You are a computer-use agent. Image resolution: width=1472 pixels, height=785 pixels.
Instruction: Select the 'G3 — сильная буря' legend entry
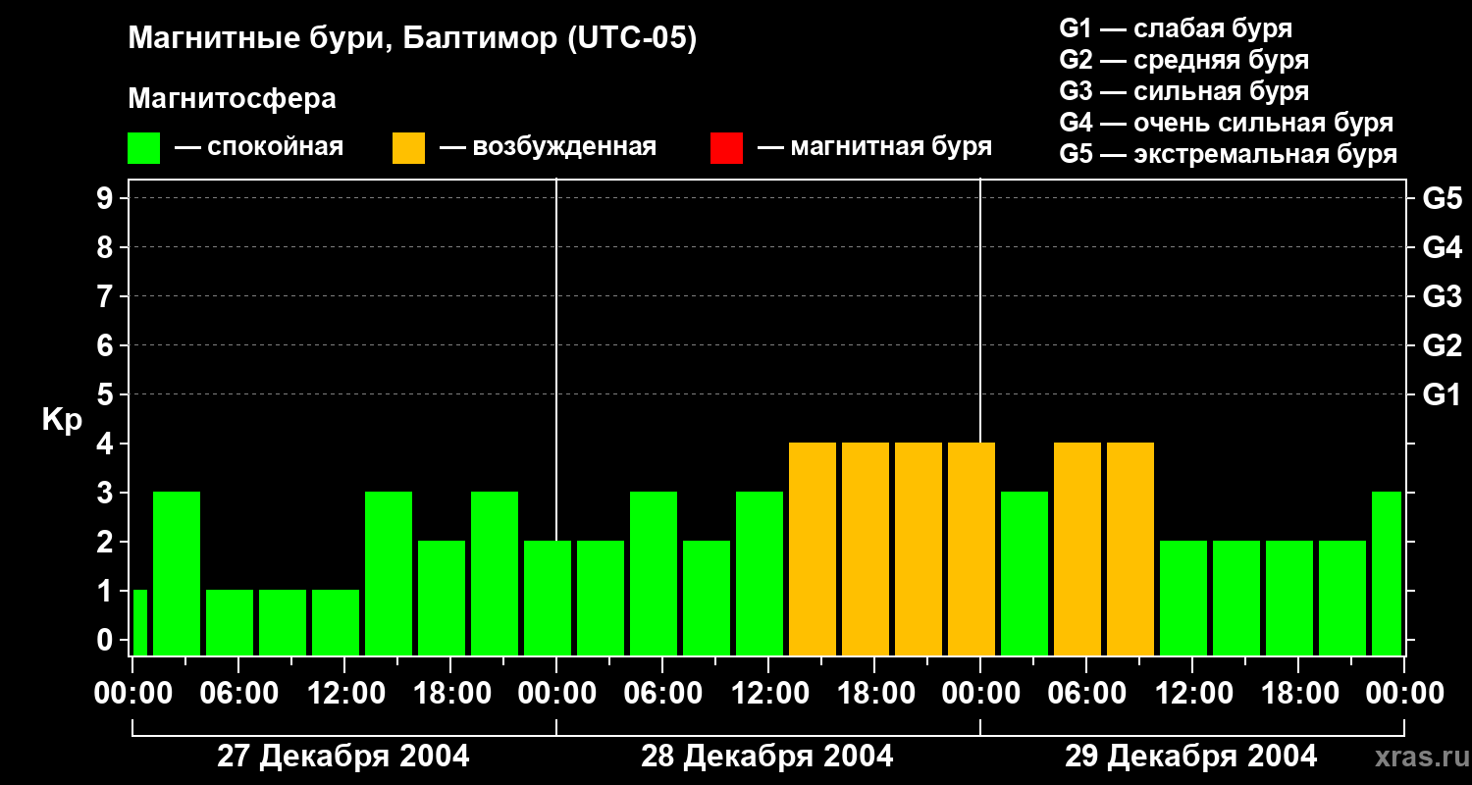coord(1183,91)
